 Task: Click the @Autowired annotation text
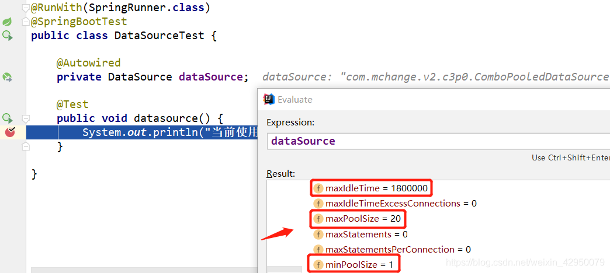[89, 63]
